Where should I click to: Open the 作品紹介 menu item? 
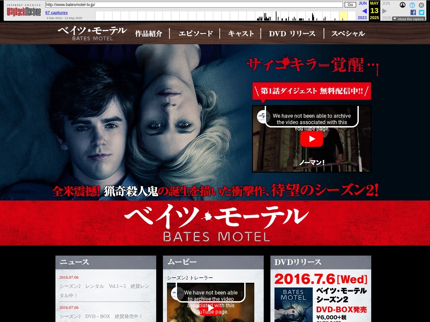148,34
